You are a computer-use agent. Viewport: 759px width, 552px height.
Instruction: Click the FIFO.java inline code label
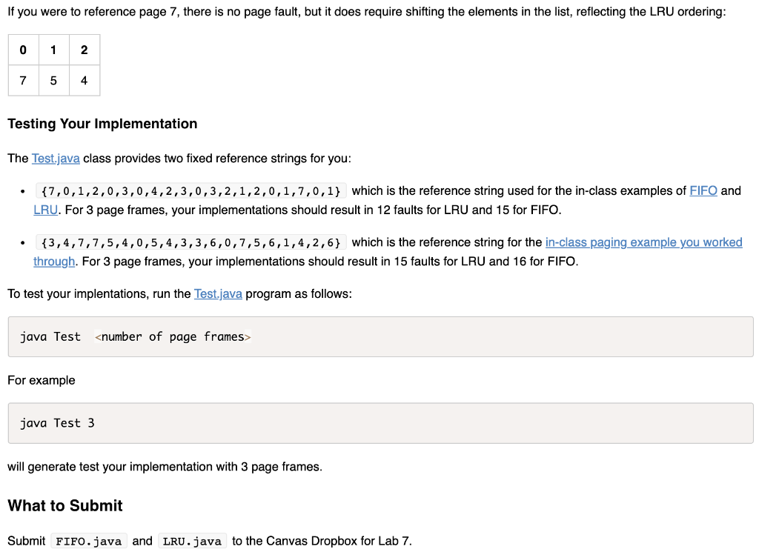point(89,541)
